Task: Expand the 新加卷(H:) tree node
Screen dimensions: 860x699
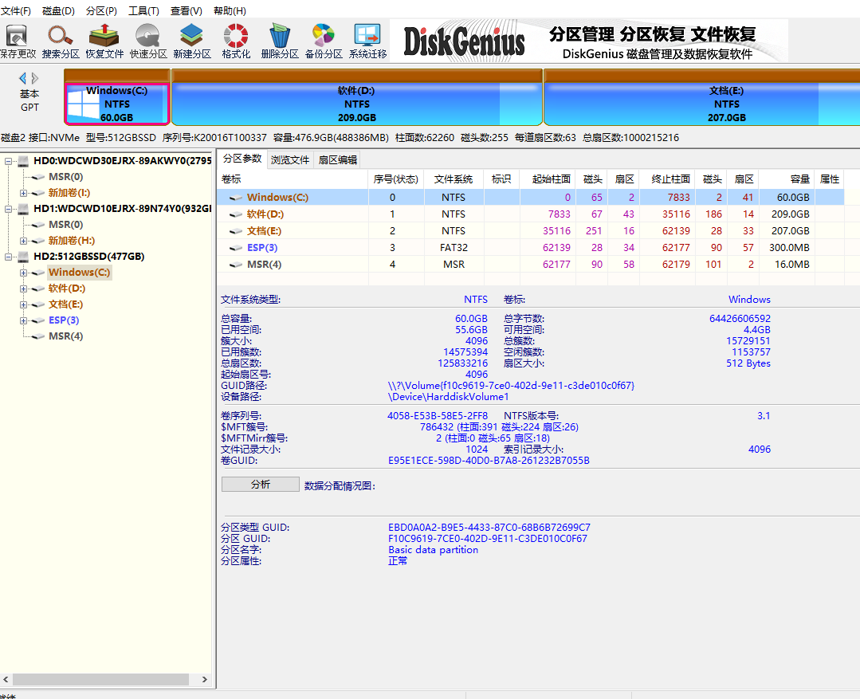Action: (x=24, y=241)
